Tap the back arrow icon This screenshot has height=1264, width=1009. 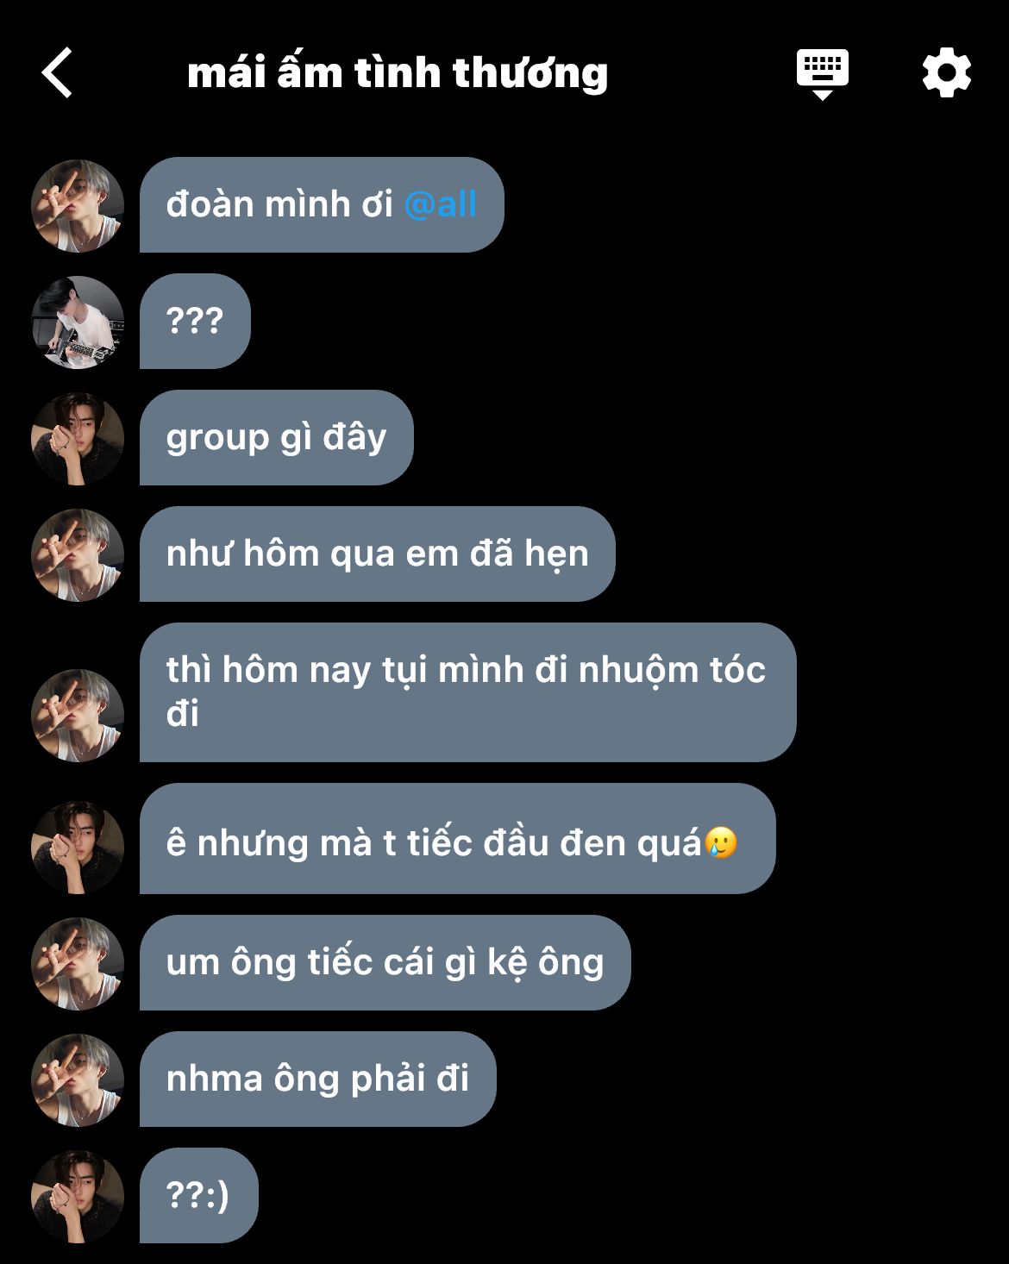coord(57,72)
